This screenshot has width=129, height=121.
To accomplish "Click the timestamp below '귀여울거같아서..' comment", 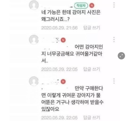I will [x=59, y=69].
